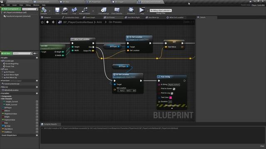Open the Add Component dropdown
Screen dimensions: 266x149
(x=11, y=9)
